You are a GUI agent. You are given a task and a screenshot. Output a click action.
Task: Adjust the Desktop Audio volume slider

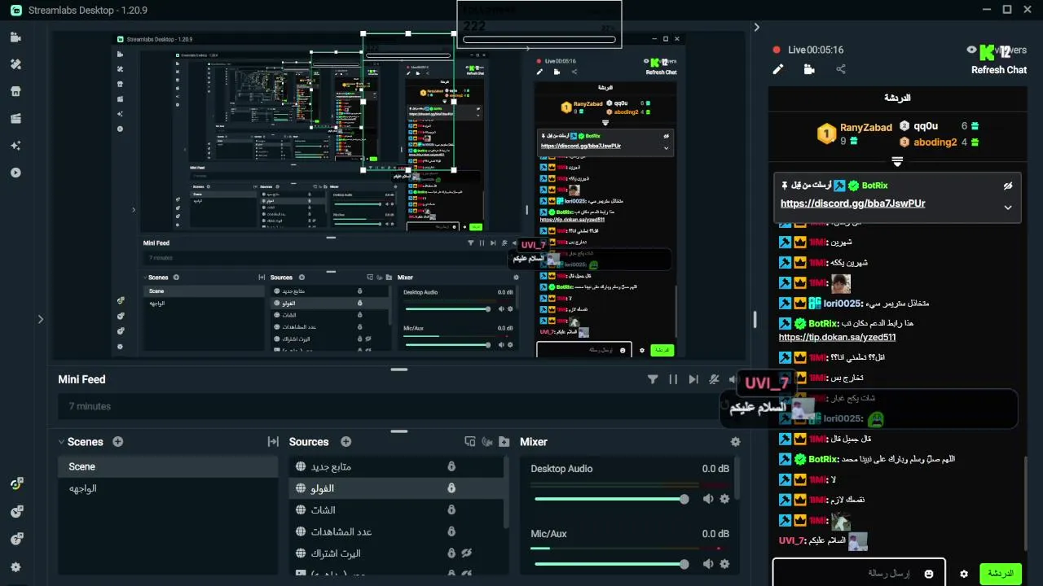610,499
